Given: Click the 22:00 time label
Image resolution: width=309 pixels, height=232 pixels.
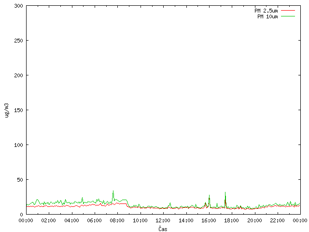Looking at the screenshot, I should [x=278, y=220].
